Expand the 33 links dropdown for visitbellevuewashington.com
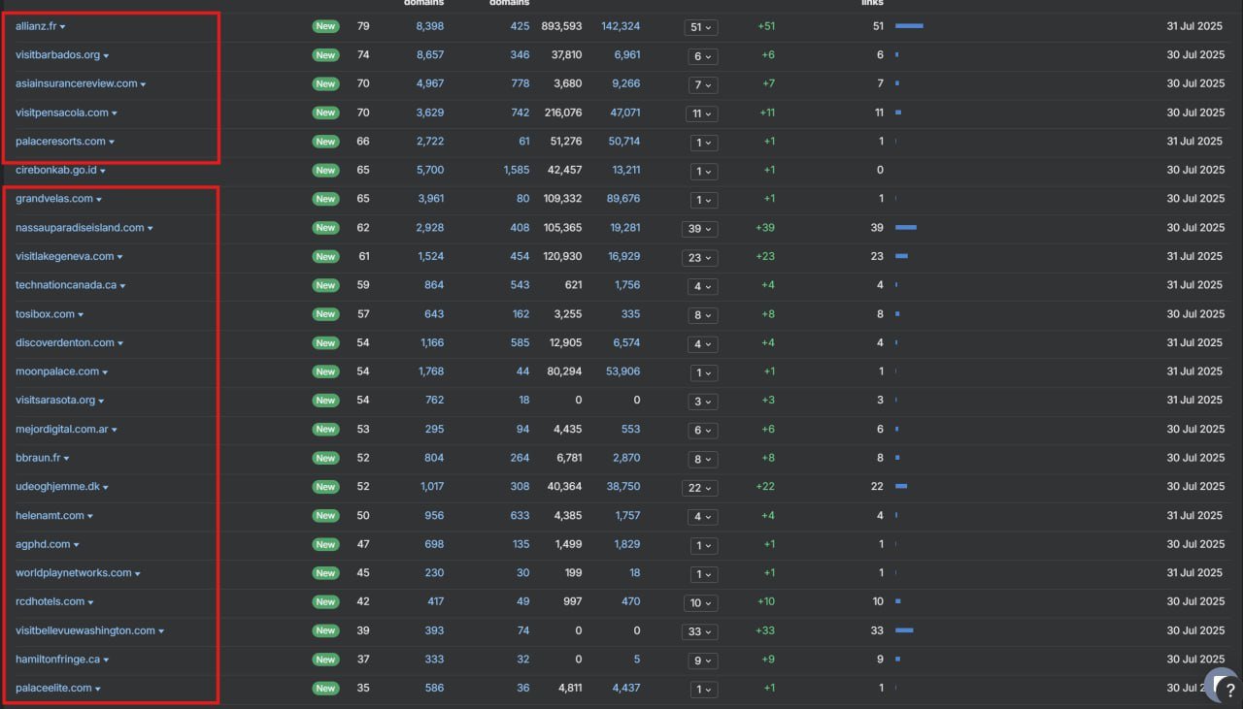Viewport: 1243px width, 709px height. 700,631
